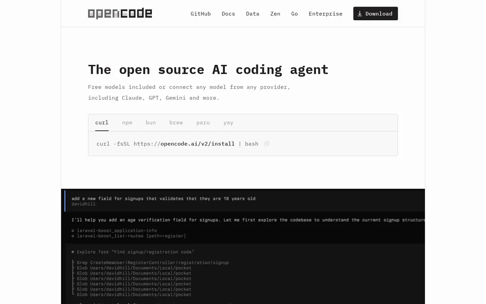
Task: Click "including Claude, GPT, Gemini and more."
Action: pos(153,98)
